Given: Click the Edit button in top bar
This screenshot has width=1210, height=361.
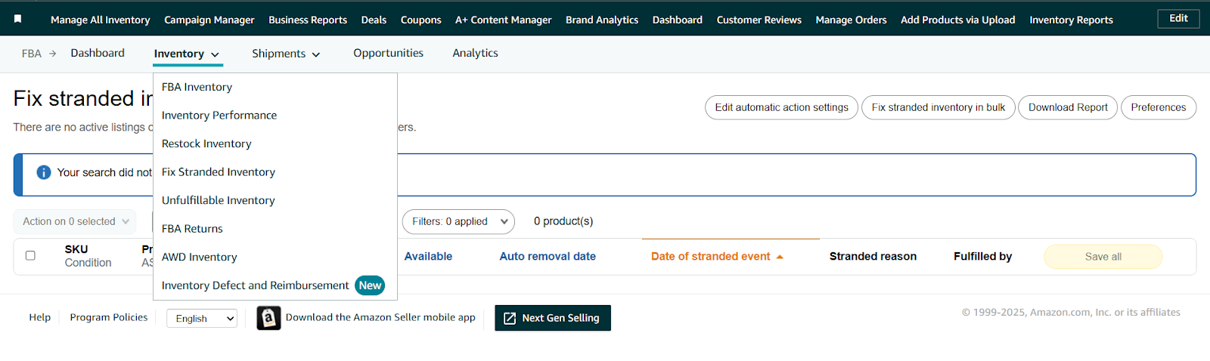Looking at the screenshot, I should click(x=1178, y=18).
